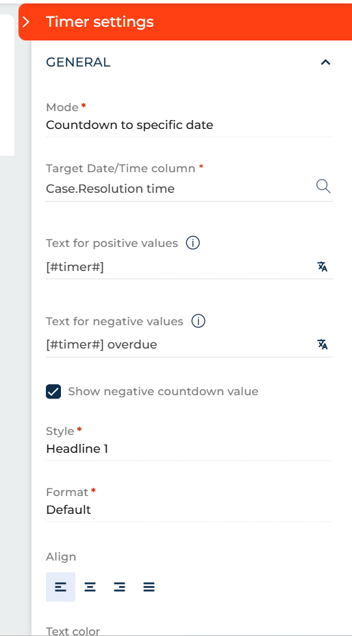This screenshot has height=636, width=352.
Task: Open translation for negative values text
Action: (323, 344)
